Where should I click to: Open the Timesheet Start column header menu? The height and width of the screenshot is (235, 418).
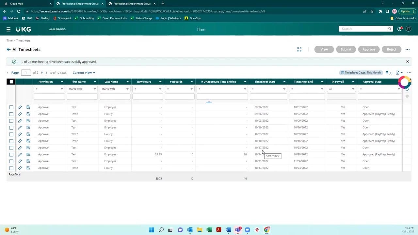284,82
